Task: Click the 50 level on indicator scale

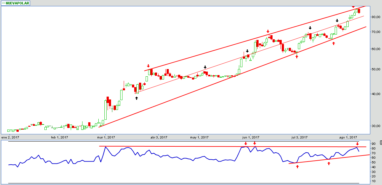Action: point(373,162)
